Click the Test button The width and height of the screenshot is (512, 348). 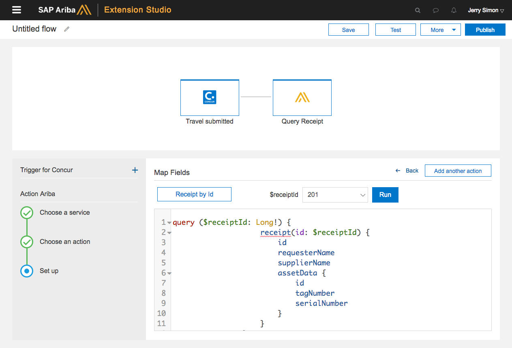click(x=396, y=30)
